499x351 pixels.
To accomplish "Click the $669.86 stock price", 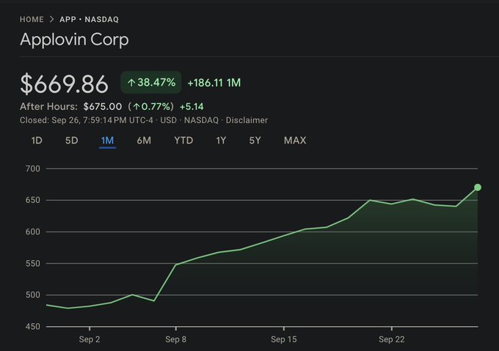I will (x=64, y=84).
